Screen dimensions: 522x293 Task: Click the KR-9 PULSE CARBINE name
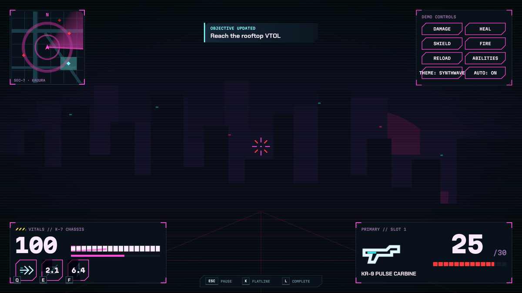(388, 274)
